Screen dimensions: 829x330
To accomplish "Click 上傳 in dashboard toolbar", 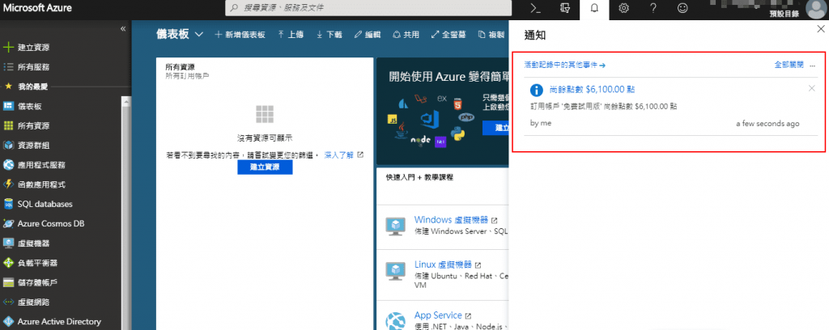I will (291, 35).
